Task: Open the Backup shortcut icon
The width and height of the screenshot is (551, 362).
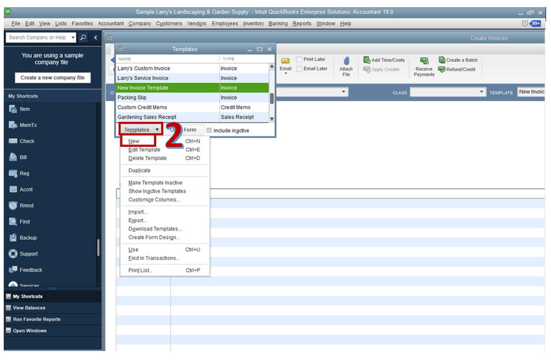Action: [13, 238]
